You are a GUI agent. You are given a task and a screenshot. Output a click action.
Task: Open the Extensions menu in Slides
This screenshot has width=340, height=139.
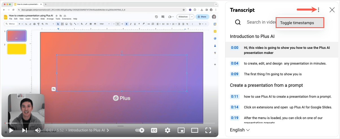67,19
